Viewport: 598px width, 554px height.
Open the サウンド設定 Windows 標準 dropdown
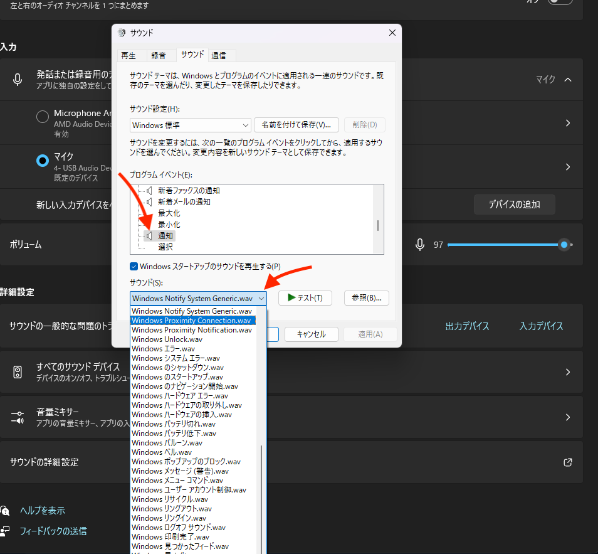pyautogui.click(x=191, y=125)
